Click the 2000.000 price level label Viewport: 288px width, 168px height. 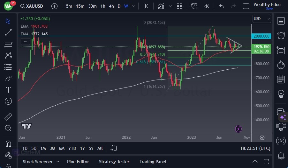261,36
